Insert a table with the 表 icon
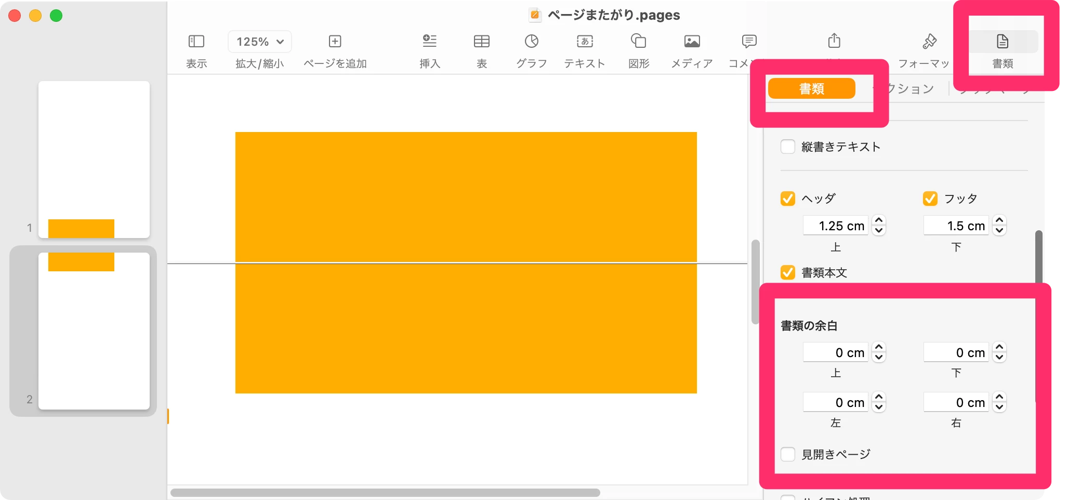 click(482, 41)
